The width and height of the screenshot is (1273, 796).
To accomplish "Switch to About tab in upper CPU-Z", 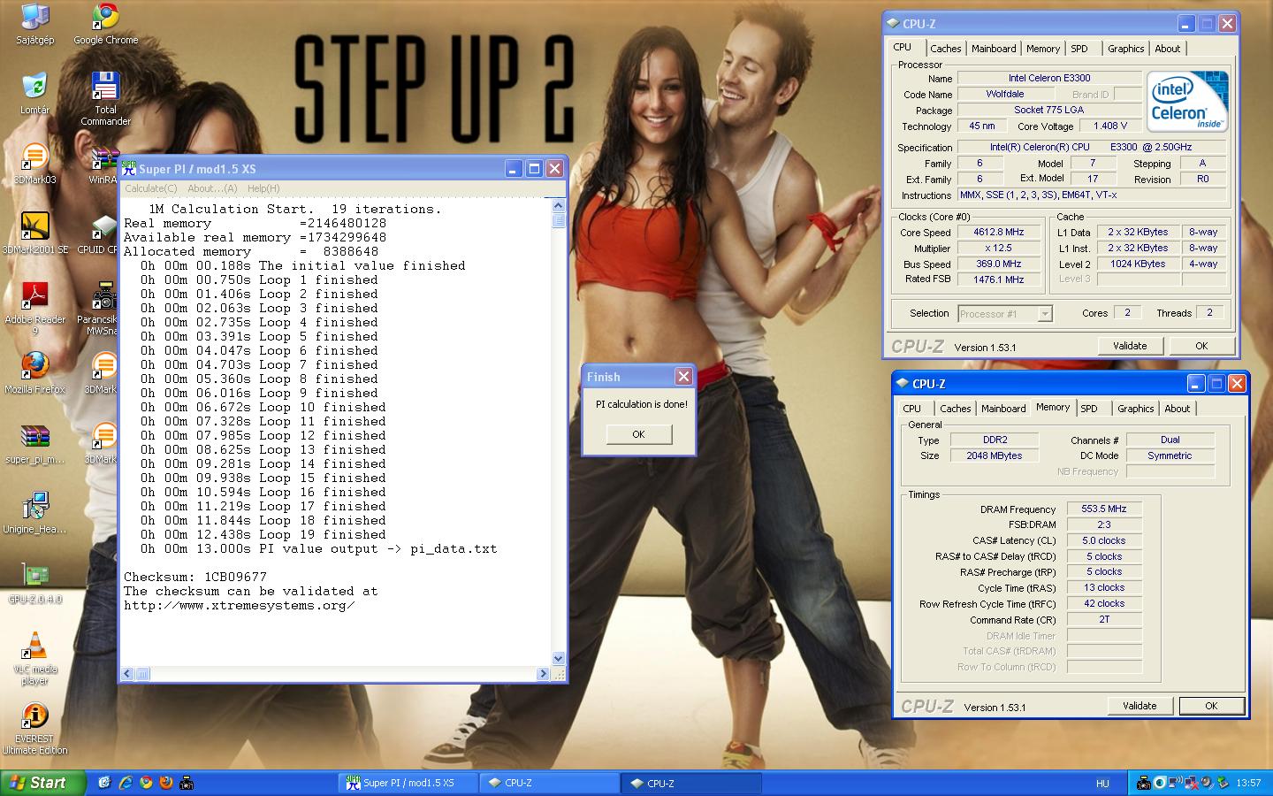I will 1167,49.
